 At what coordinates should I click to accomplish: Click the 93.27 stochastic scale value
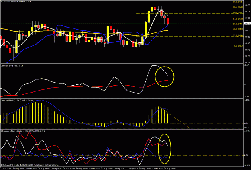pyautogui.click(x=247, y=65)
